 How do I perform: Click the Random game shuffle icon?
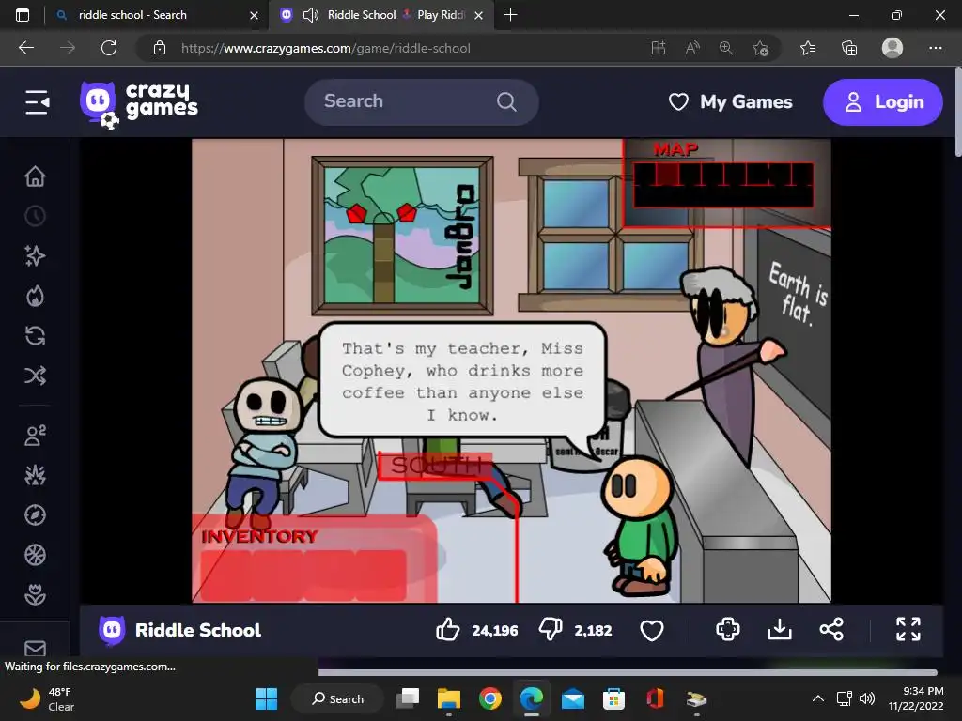(35, 376)
